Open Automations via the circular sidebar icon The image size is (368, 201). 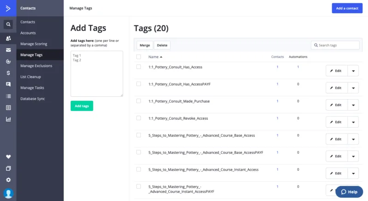(8, 61)
